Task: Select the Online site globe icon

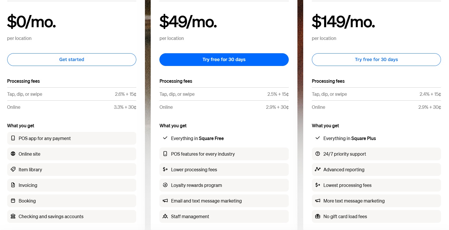Action: pyautogui.click(x=13, y=154)
